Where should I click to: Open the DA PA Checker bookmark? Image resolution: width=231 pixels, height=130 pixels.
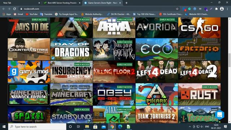click(119, 14)
